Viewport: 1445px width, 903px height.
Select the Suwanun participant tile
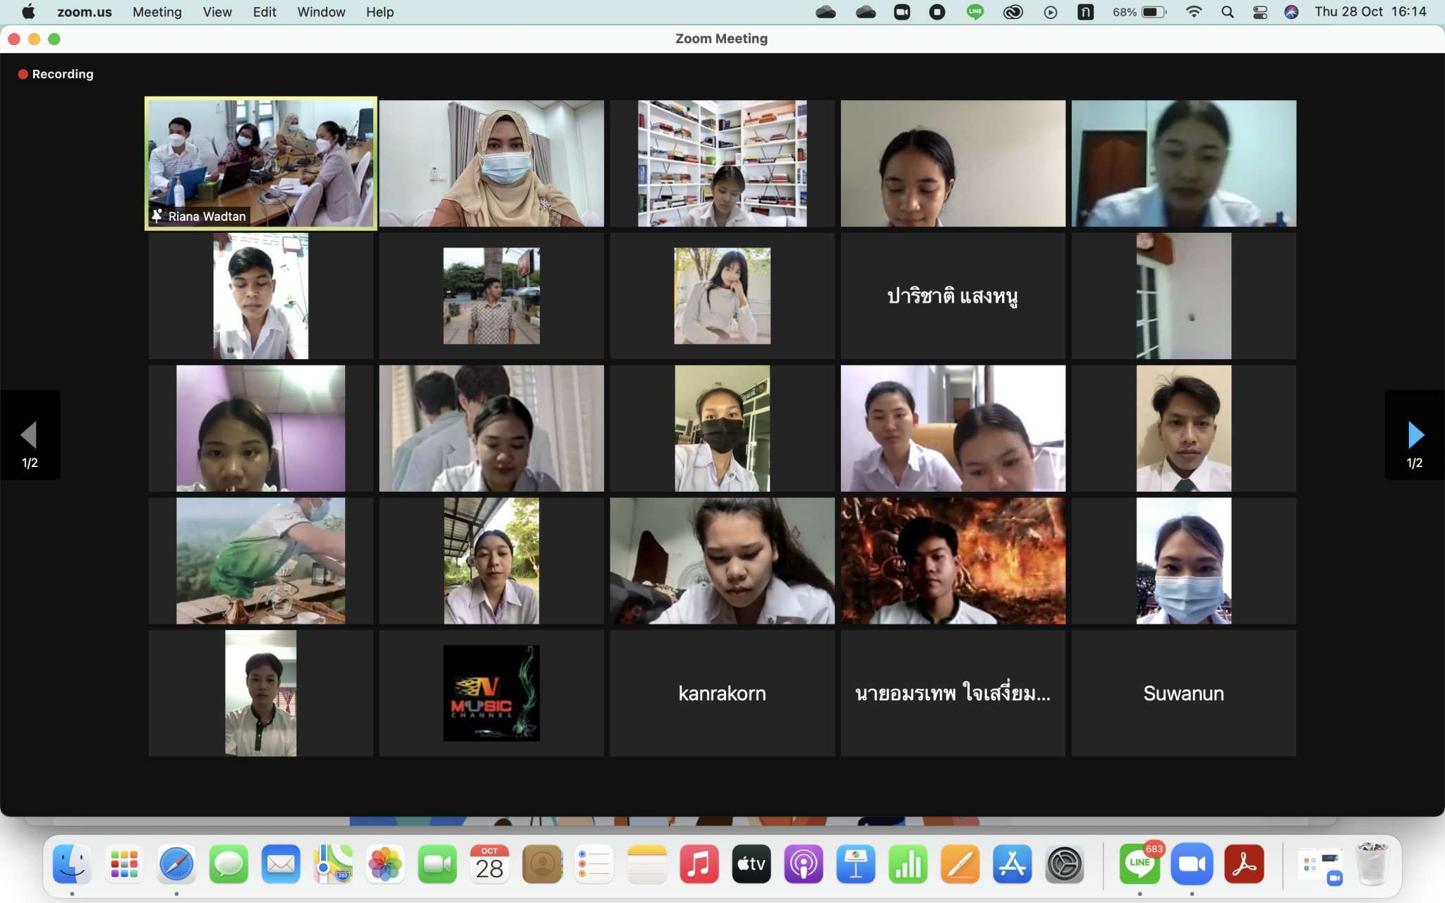pos(1183,693)
